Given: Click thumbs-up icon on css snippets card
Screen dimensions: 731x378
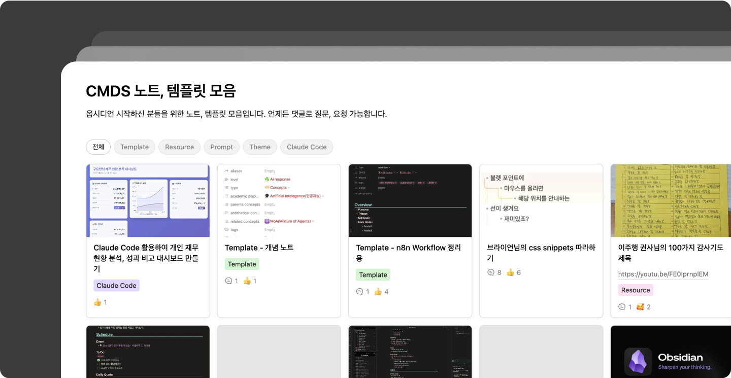Looking at the screenshot, I should (x=511, y=272).
